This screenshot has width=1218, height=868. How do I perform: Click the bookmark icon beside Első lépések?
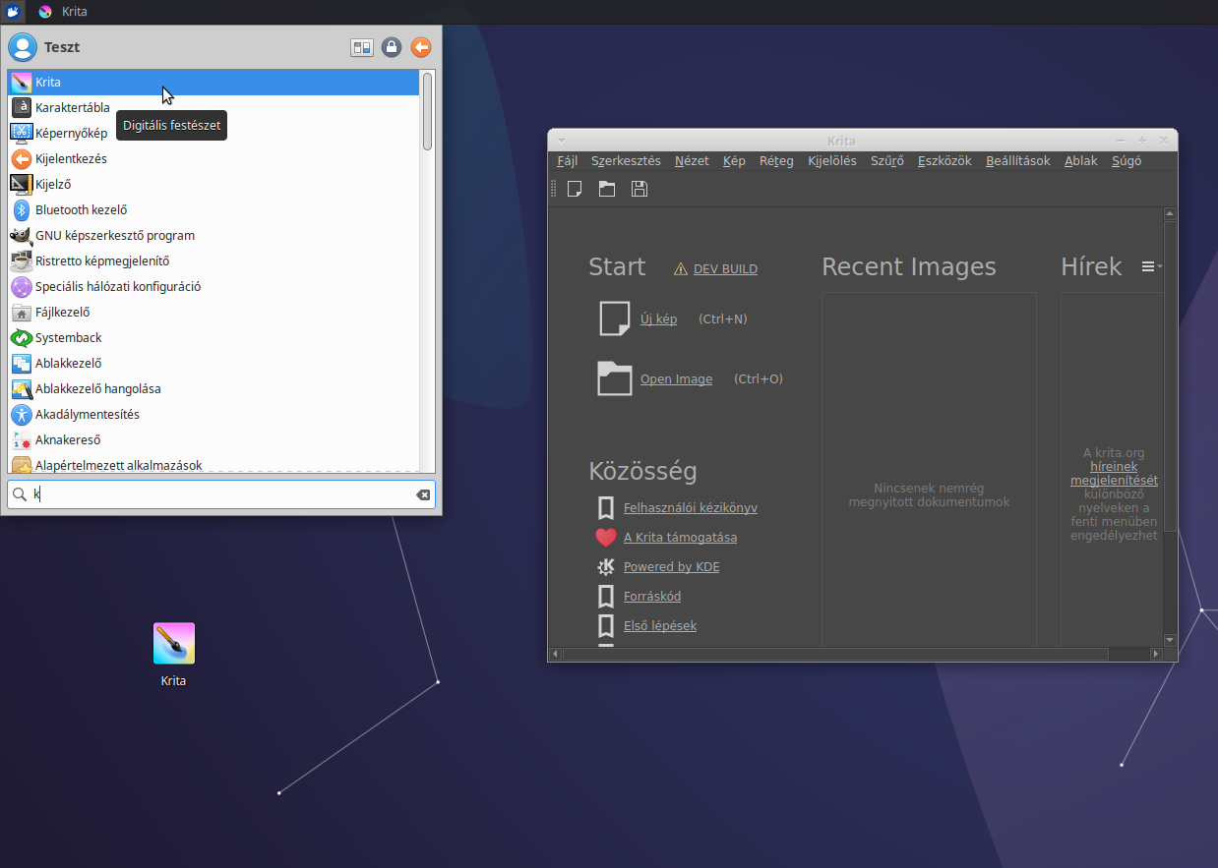coord(606,626)
